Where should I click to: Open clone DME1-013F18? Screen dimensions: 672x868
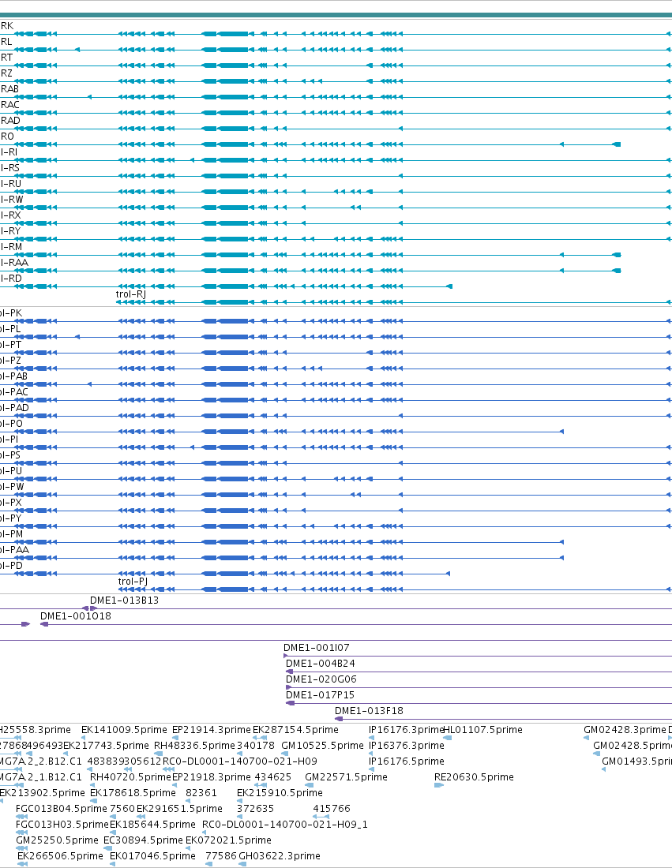point(369,711)
